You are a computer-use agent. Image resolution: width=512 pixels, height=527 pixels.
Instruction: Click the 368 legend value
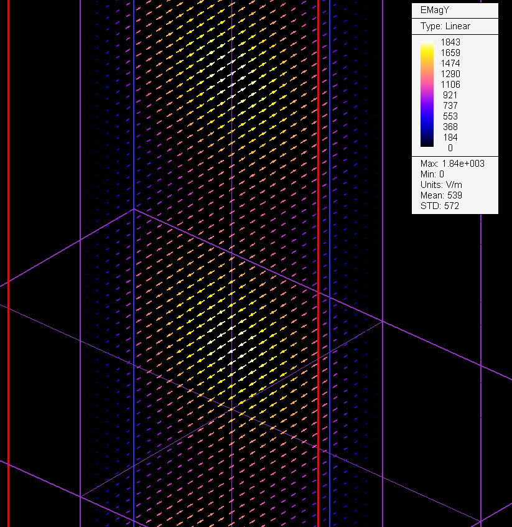coord(450,127)
